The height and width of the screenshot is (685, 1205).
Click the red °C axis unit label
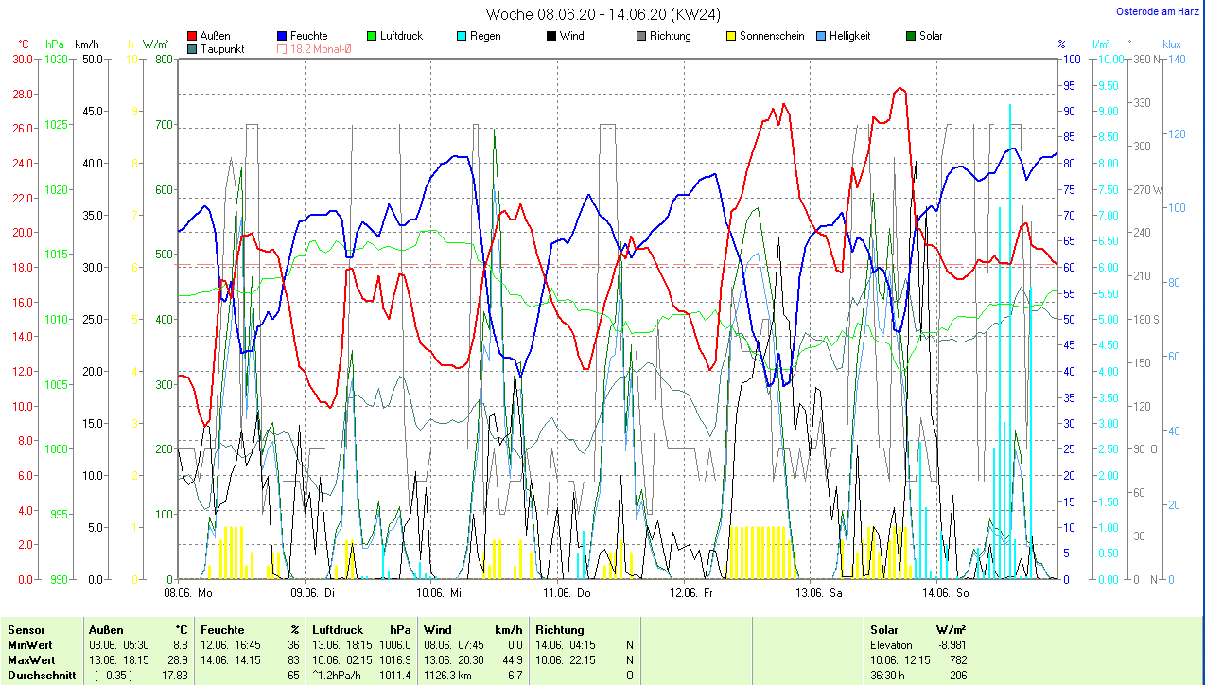pos(24,44)
